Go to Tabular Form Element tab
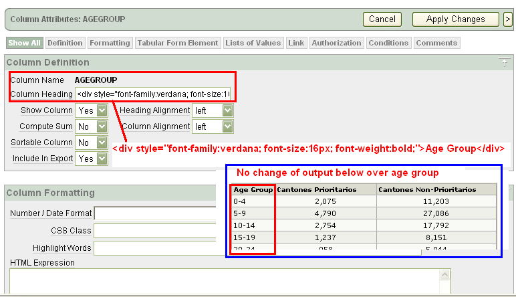 tap(178, 43)
